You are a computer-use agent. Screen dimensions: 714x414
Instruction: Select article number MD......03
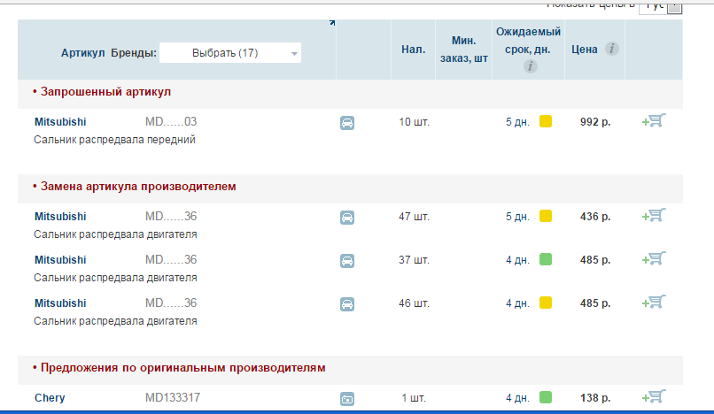point(171,121)
